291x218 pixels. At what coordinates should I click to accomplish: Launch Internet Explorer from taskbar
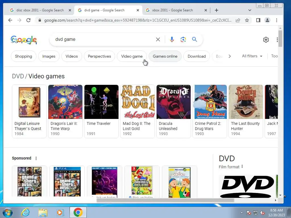click(x=25, y=212)
